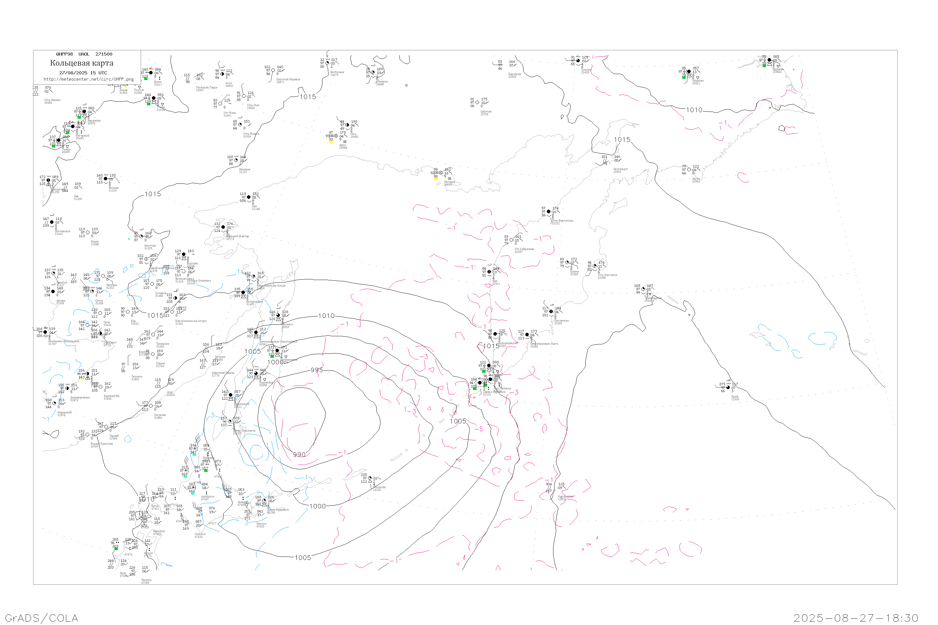Click the 995 isobar label
938x625 pixels.
click(317, 370)
